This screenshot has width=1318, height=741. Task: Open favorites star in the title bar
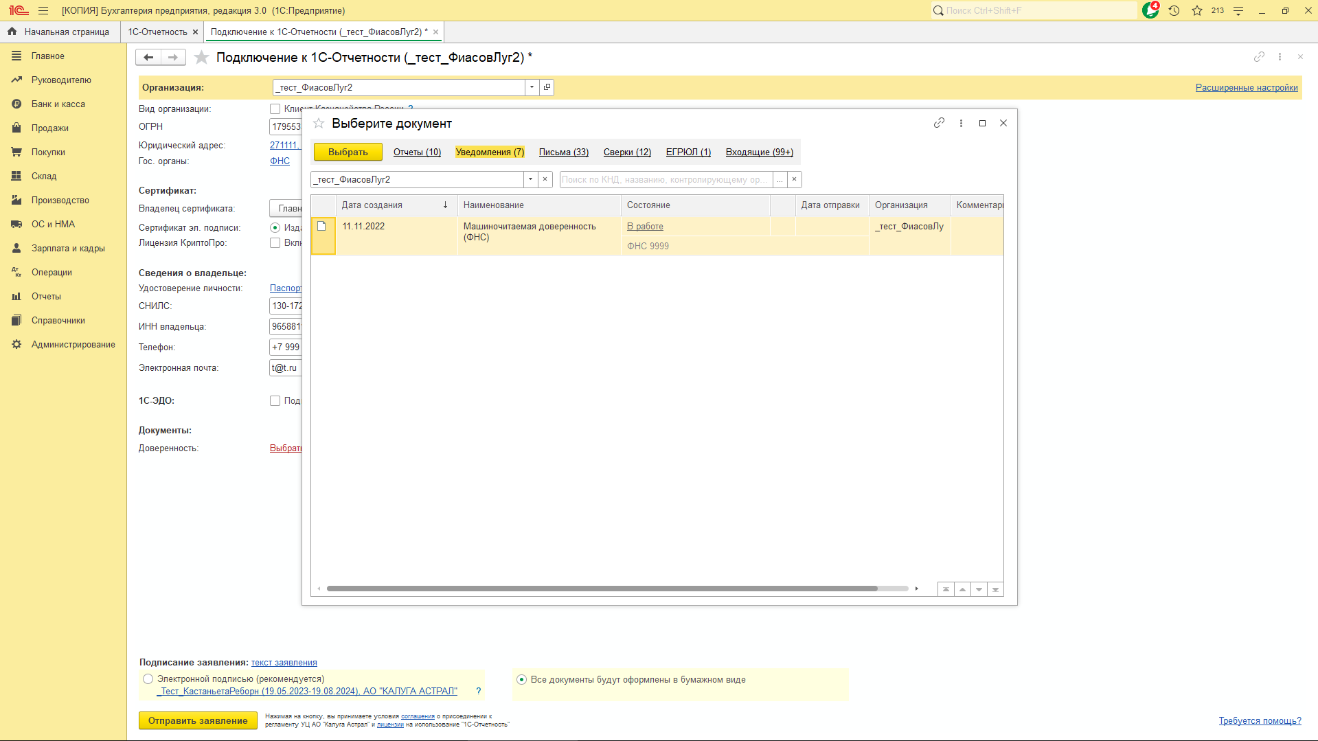[x=1197, y=10]
